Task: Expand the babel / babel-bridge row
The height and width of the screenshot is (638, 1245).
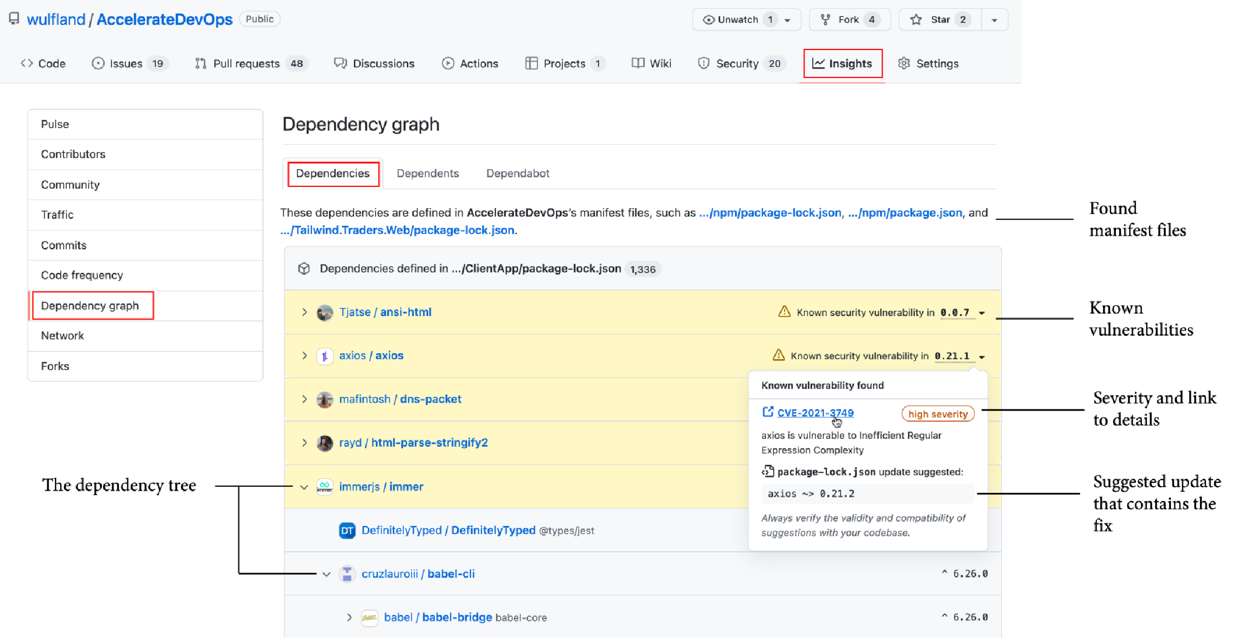Action: [349, 617]
